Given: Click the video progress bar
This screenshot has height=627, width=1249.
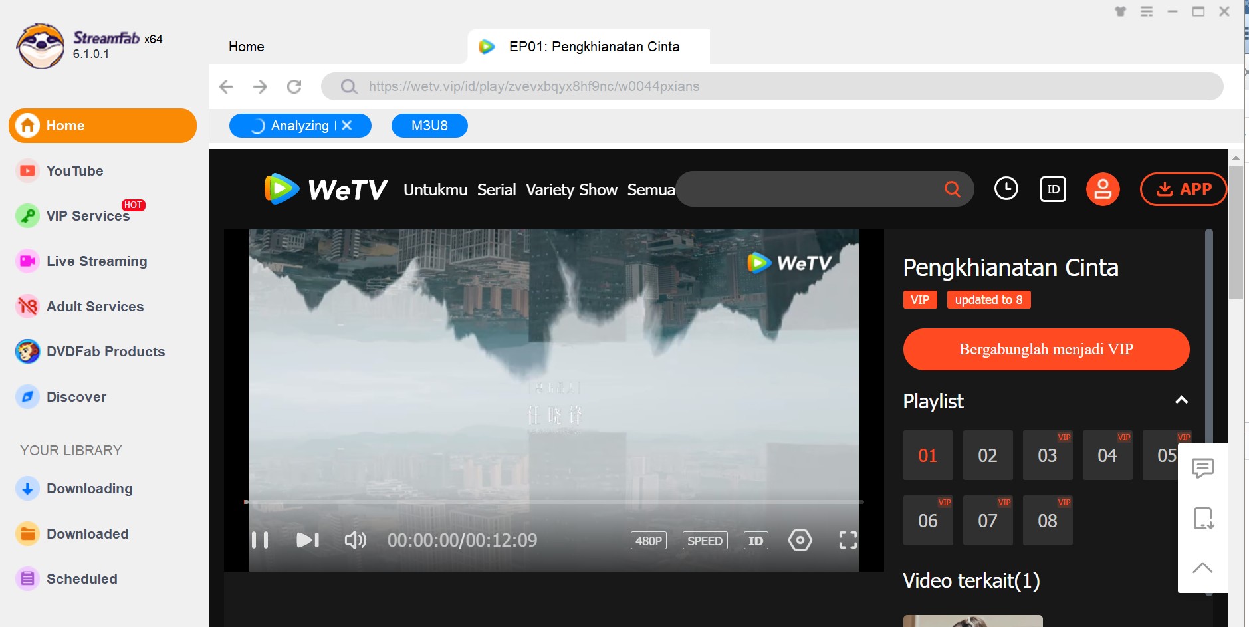Looking at the screenshot, I should pos(554,502).
